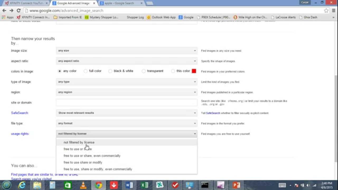Open the Outlook Web App bookmark
This screenshot has height=190, width=338.
pyautogui.click(x=161, y=17)
